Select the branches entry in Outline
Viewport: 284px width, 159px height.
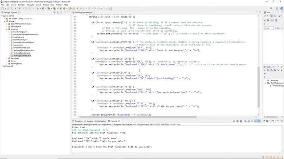tap(274, 80)
